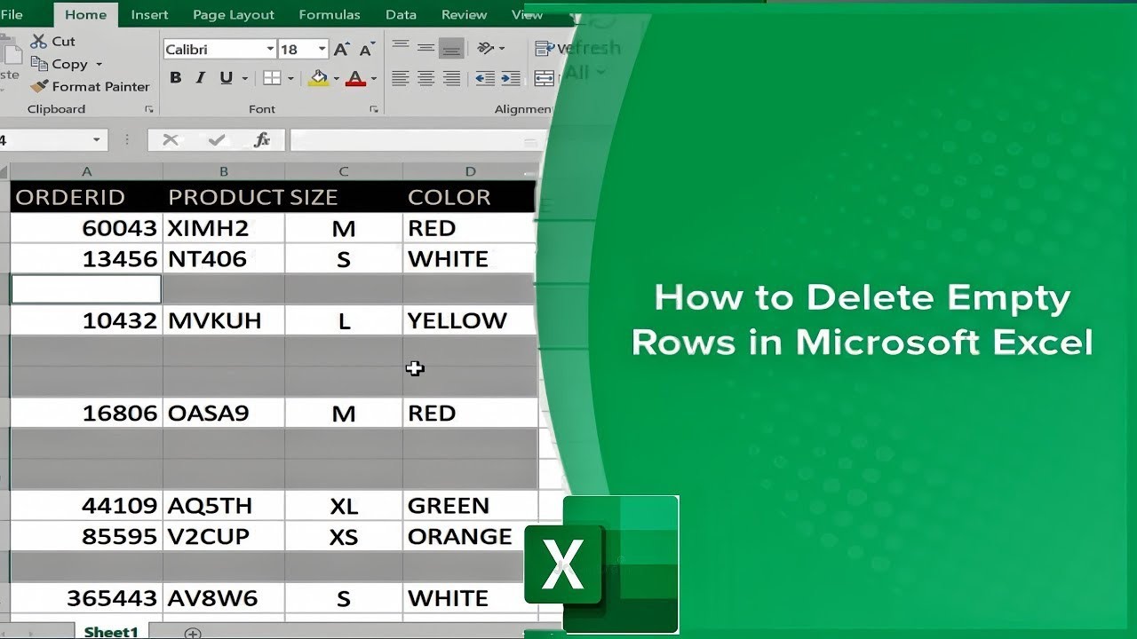Toggle bold formatting
The width and height of the screenshot is (1137, 639).
[x=175, y=78]
